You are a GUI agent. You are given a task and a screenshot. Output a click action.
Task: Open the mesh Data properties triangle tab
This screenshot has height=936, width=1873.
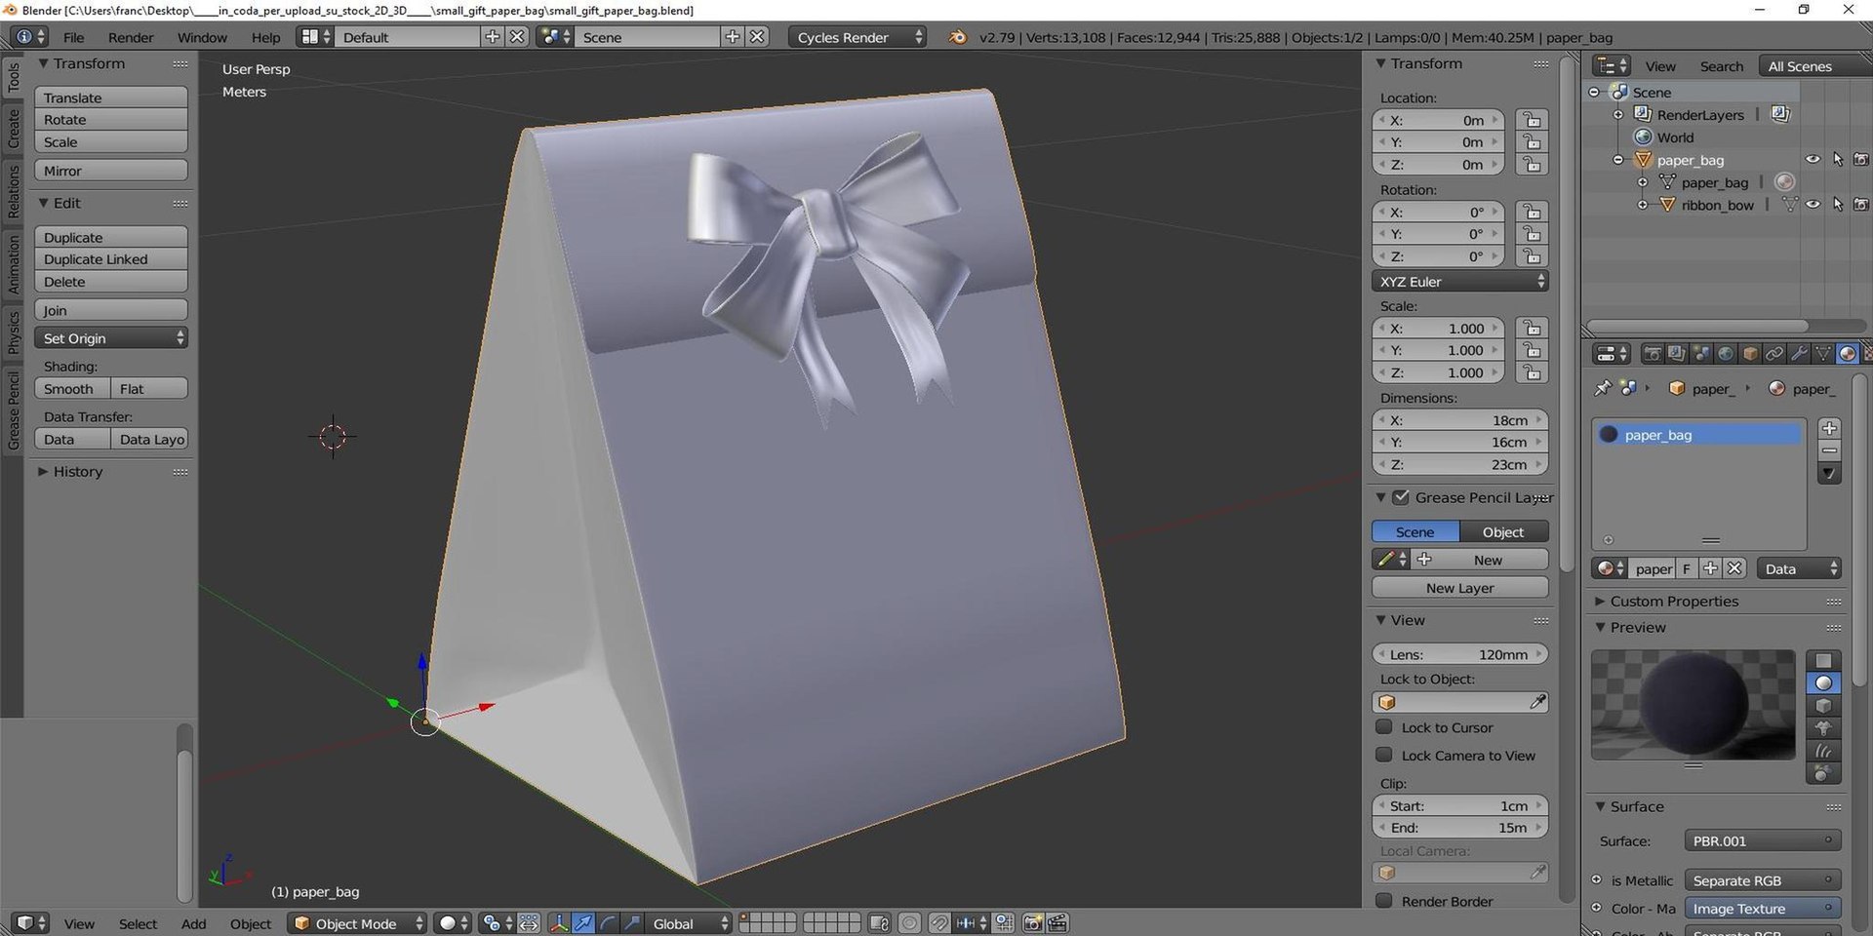tap(1823, 354)
